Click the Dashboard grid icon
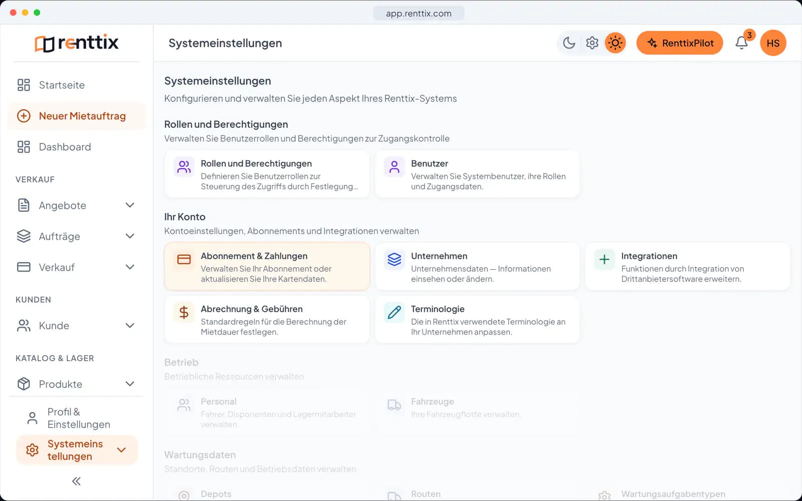This screenshot has height=501, width=802. (x=24, y=147)
